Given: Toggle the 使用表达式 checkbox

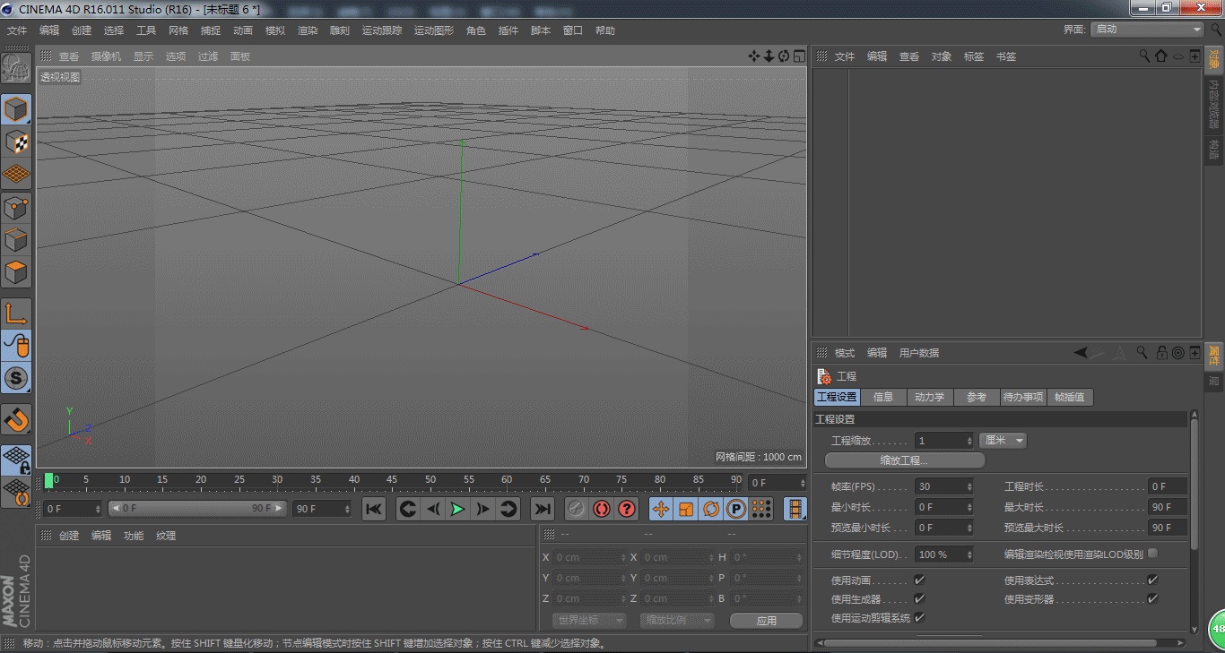Looking at the screenshot, I should 1152,580.
